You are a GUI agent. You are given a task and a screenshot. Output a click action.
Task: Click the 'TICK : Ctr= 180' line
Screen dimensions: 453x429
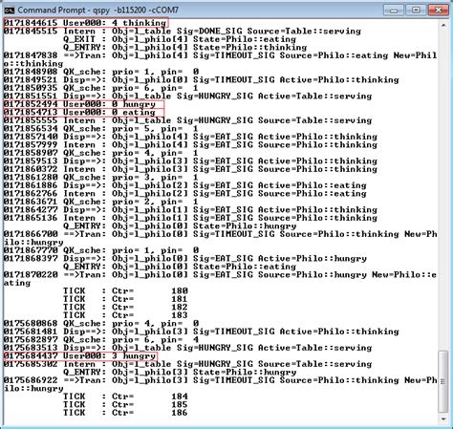(x=125, y=291)
